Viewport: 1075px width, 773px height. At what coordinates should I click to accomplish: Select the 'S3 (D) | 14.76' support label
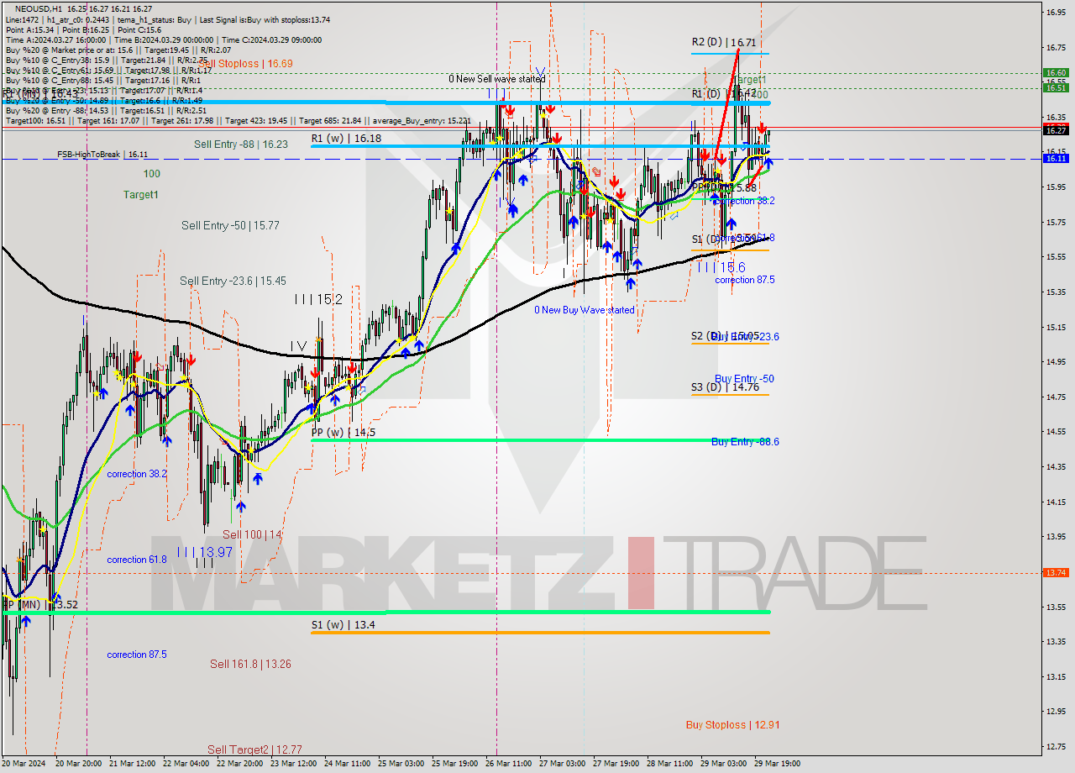coord(725,387)
